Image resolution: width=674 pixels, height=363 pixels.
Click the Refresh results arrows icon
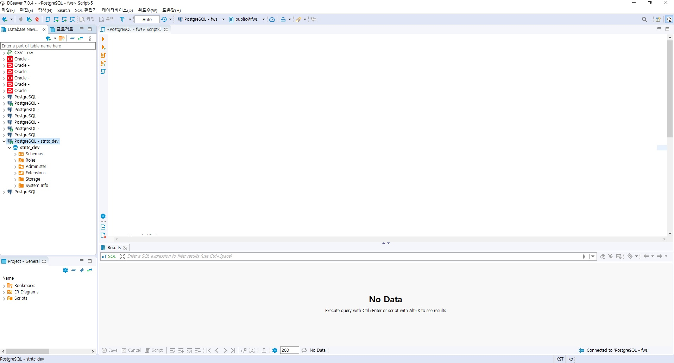[304, 350]
